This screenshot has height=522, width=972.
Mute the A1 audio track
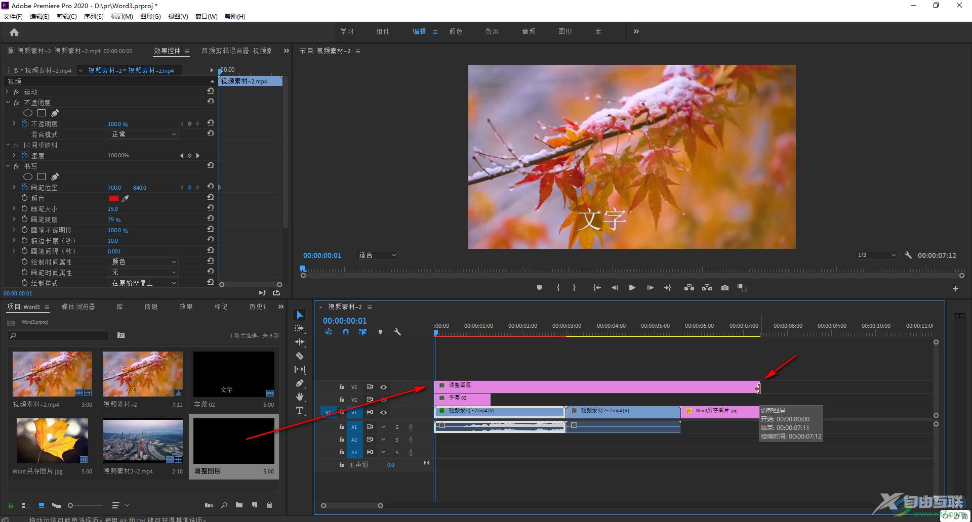[x=383, y=427]
